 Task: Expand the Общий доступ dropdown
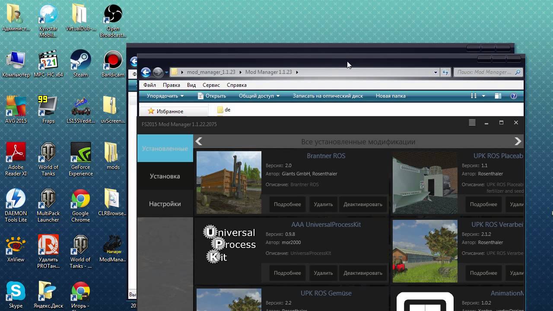click(x=259, y=96)
